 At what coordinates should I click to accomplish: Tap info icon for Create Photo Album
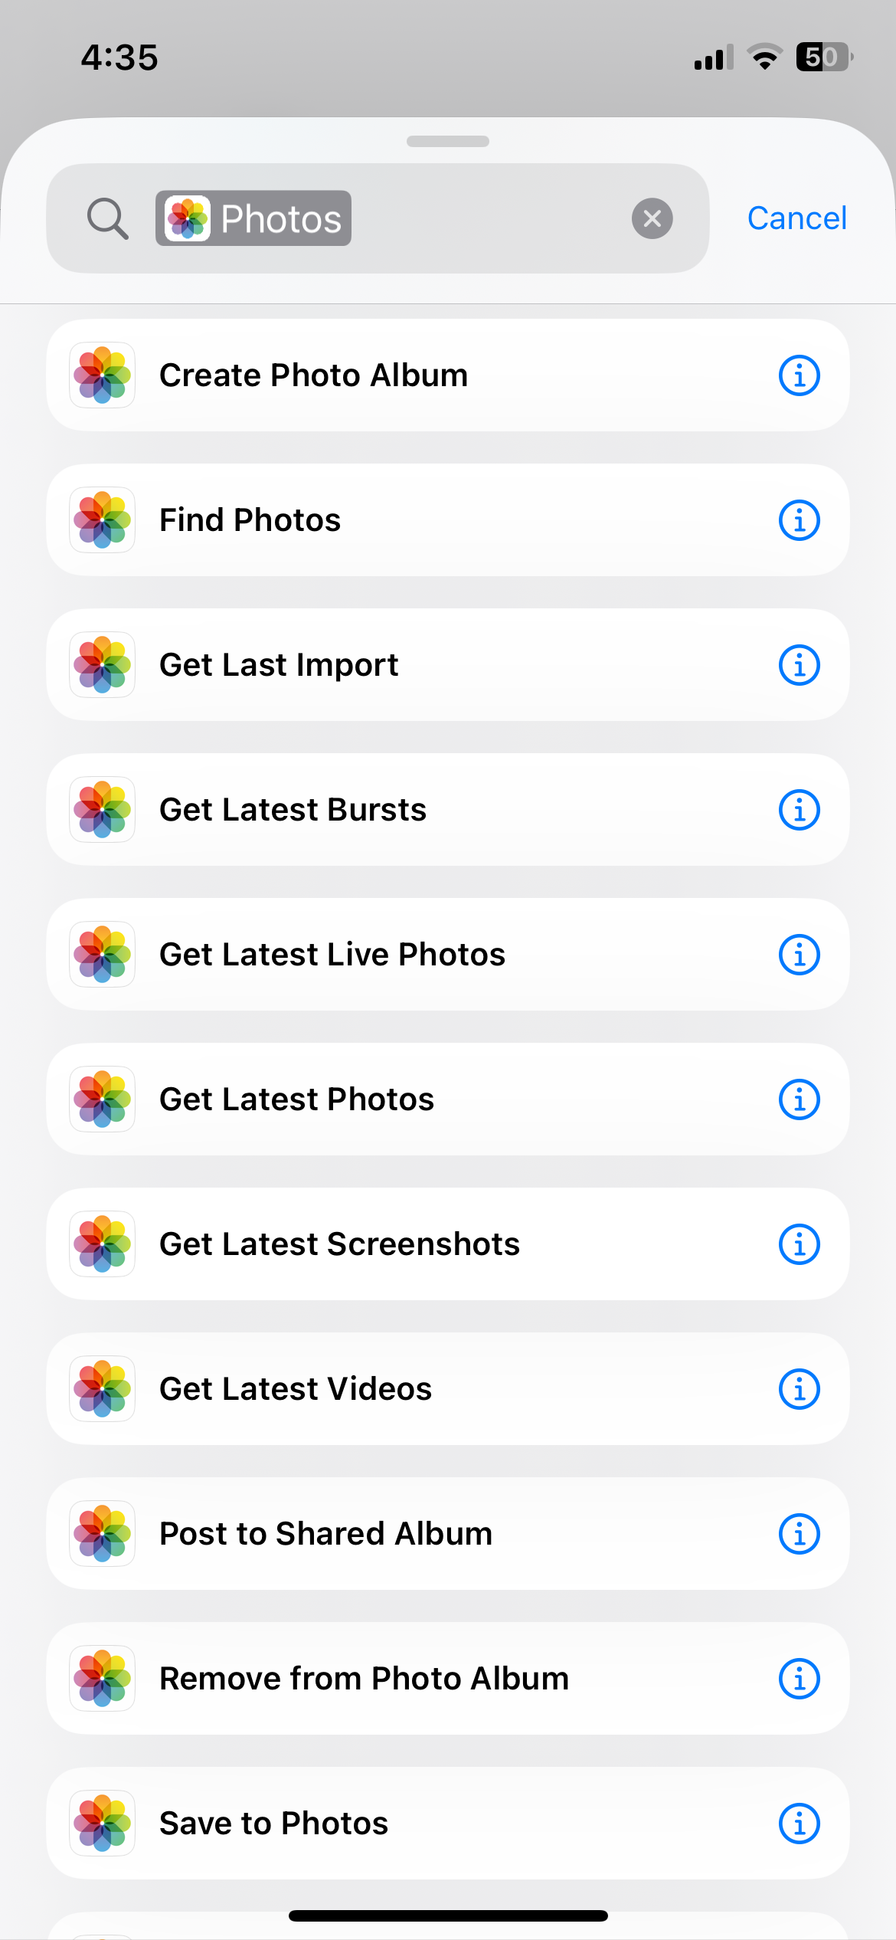799,375
